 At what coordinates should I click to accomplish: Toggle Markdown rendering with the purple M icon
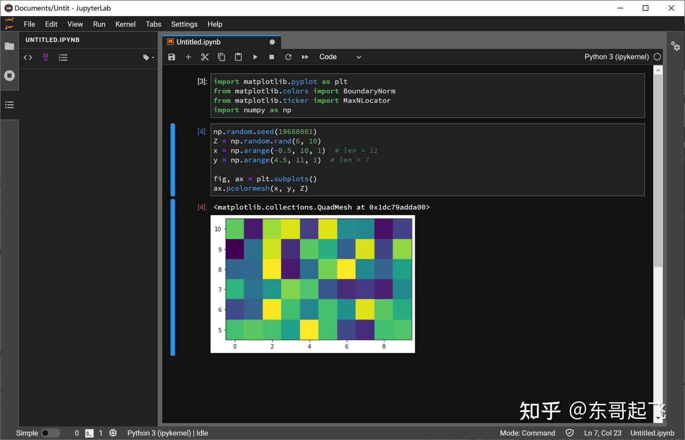pyautogui.click(x=45, y=57)
